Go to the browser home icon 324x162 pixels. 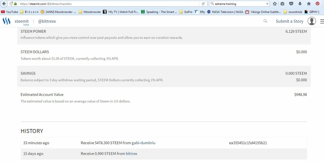coord(309,4)
